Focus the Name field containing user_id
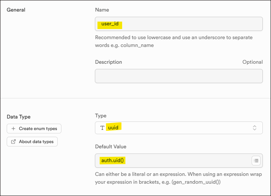Viewport: 271px width, 196px height. tap(179, 24)
